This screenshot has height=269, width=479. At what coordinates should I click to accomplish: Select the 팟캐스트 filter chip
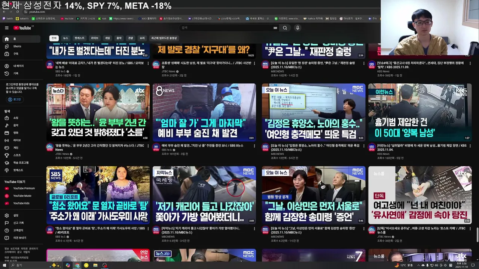(x=79, y=38)
